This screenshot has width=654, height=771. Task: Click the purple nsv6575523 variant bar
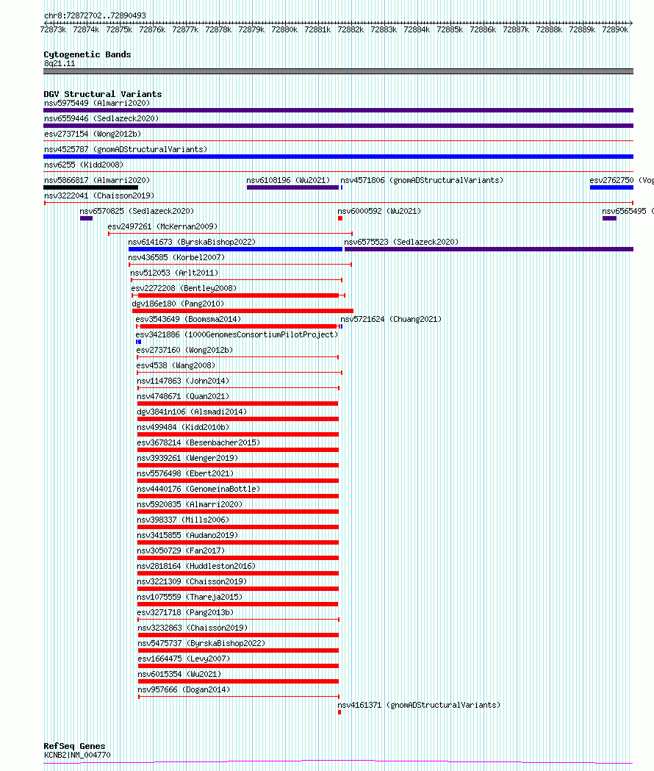click(x=489, y=249)
